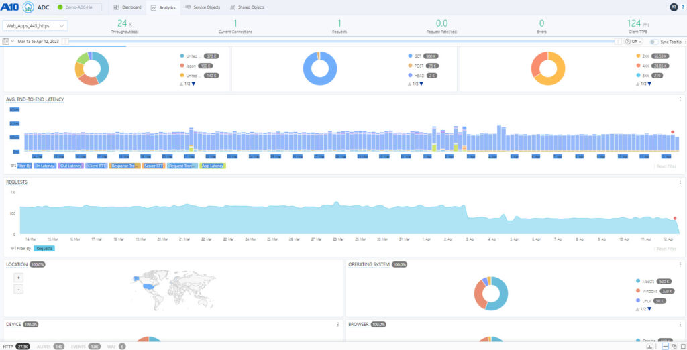Toggle the Client RTT series filter
Viewport: 687px width, 350px height.
[97, 166]
